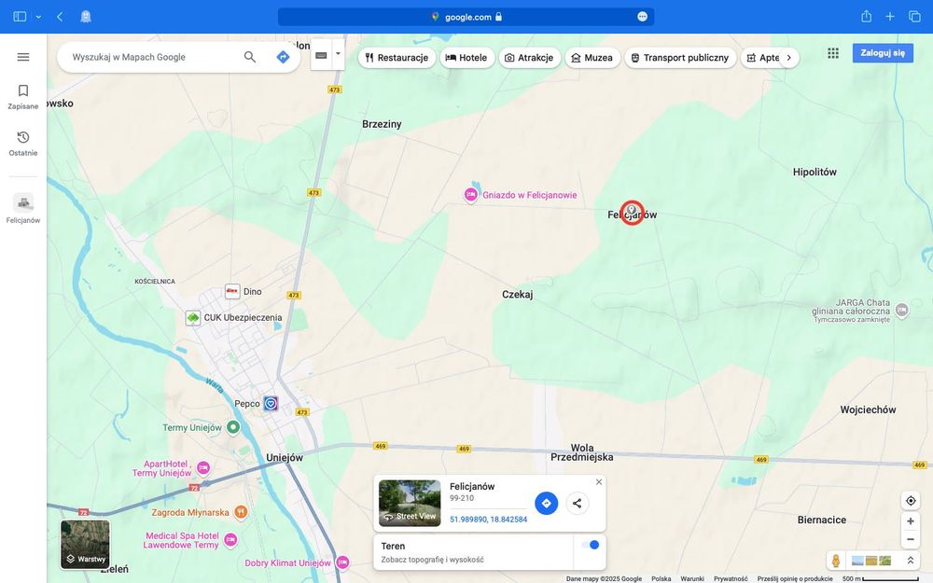
Task: Open Ostatnie recent history
Action: 23,144
